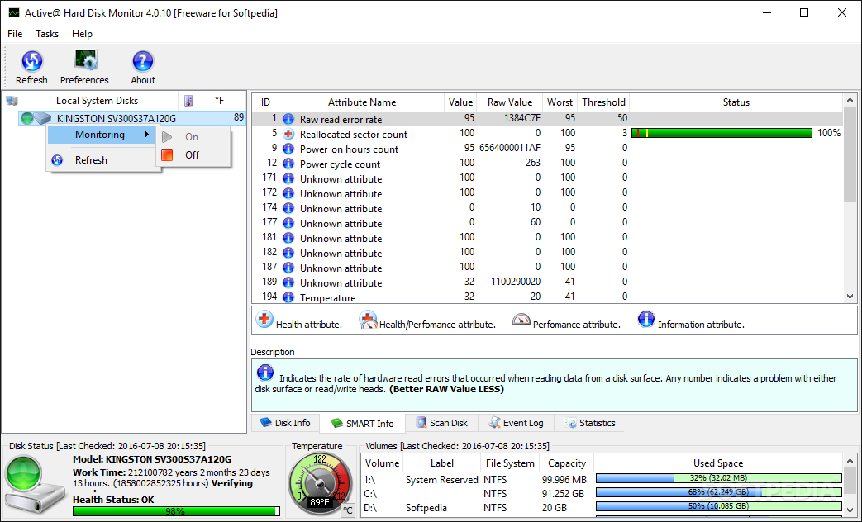
Task: Click the info icon in the Description box
Action: (x=265, y=373)
